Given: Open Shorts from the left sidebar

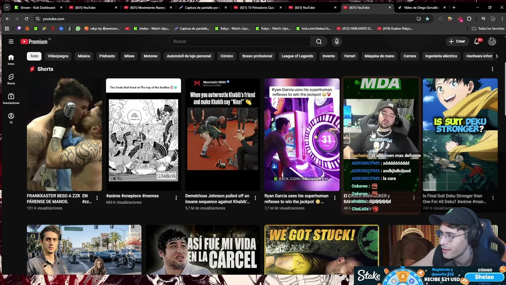Looking at the screenshot, I should tap(11, 79).
